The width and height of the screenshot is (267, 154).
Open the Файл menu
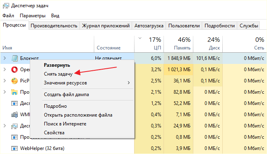pos(8,16)
